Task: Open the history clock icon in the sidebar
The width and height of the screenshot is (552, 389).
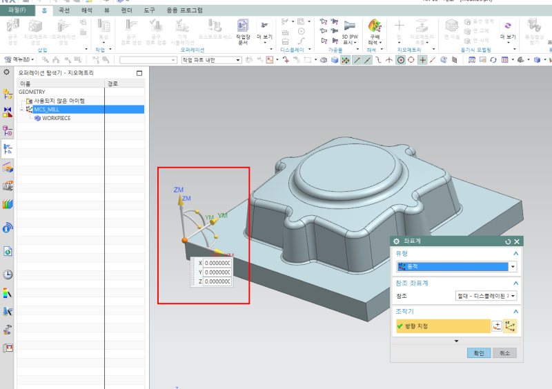Action: (8, 275)
